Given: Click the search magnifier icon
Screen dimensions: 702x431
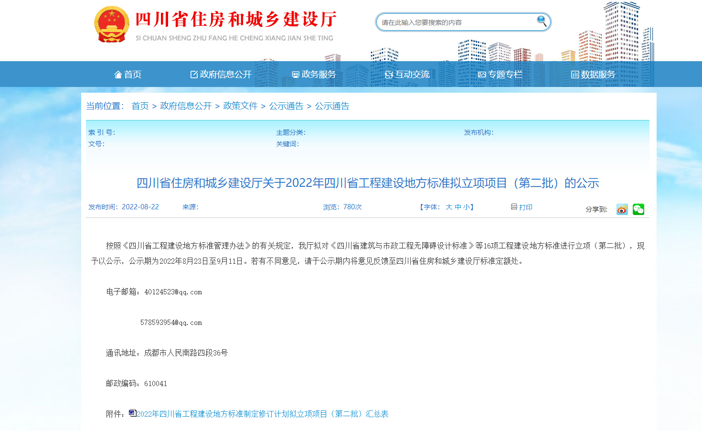Looking at the screenshot, I should click(542, 21).
